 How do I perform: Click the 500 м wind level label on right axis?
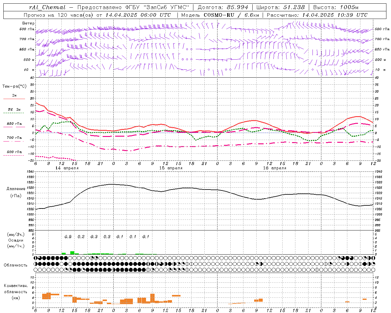click(380, 60)
